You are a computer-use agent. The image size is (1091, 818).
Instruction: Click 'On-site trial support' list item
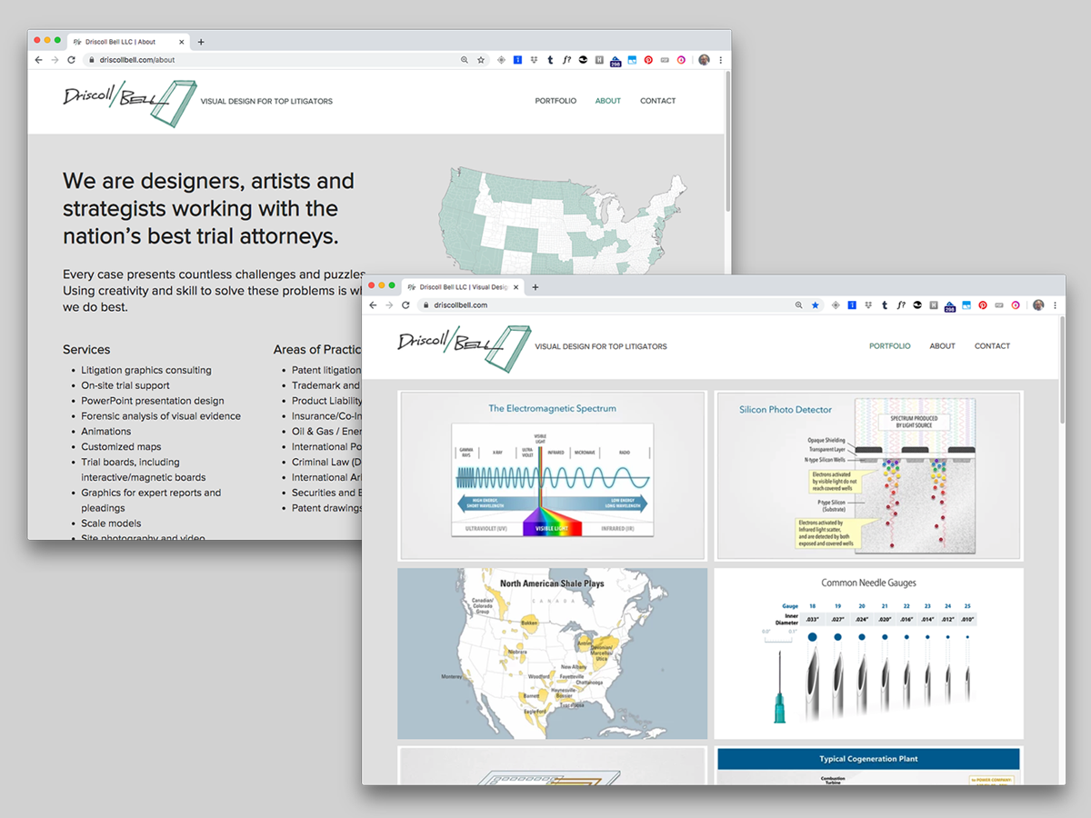point(125,385)
